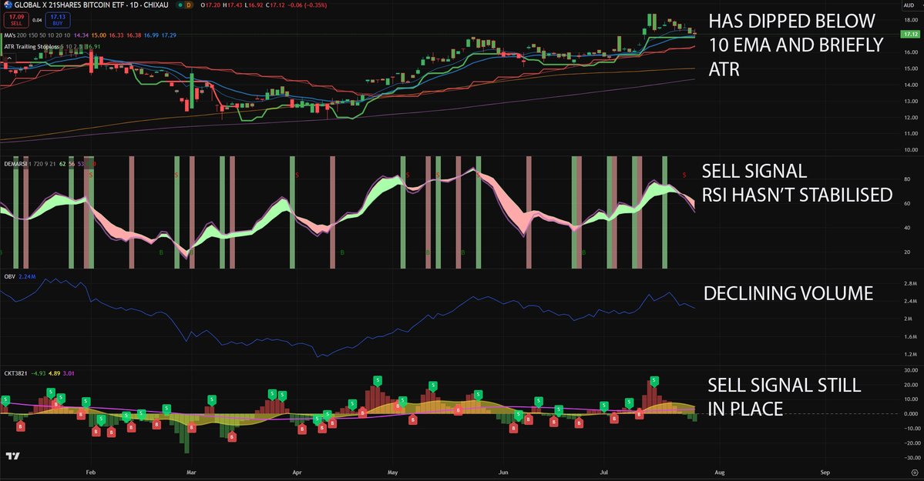The width and height of the screenshot is (924, 481).
Task: Select the ATR Trailing Stoploss legend label
Action: pyautogui.click(x=32, y=46)
